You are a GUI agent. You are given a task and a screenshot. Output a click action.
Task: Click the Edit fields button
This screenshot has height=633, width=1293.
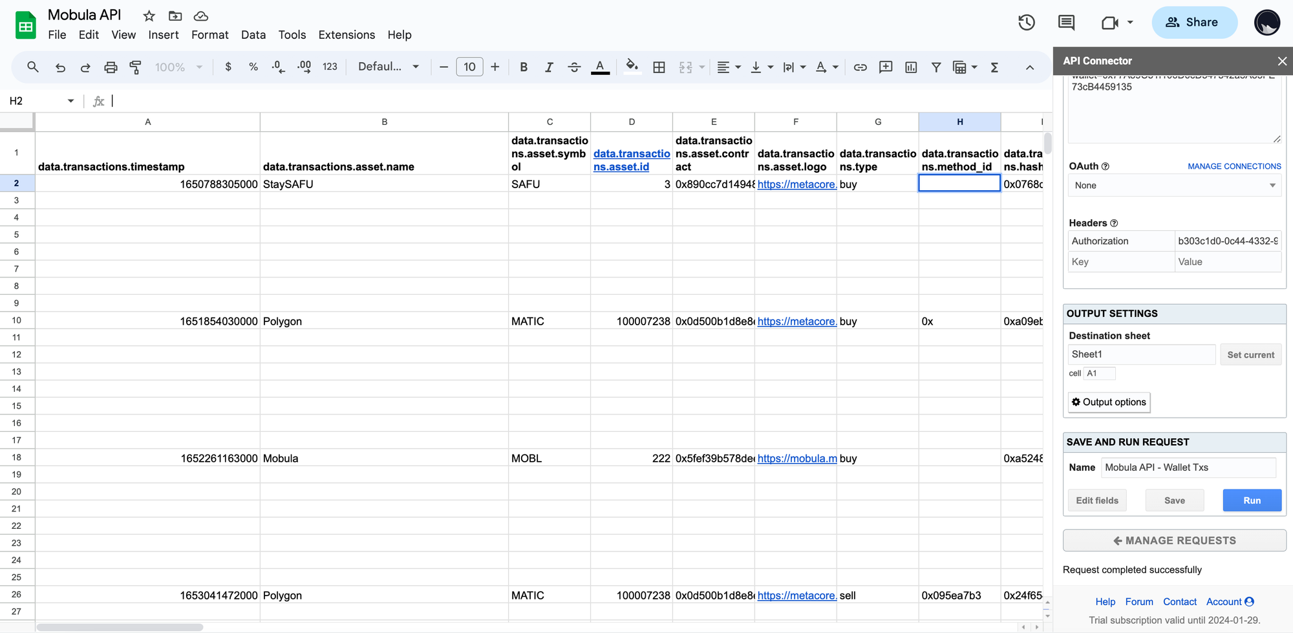1097,500
